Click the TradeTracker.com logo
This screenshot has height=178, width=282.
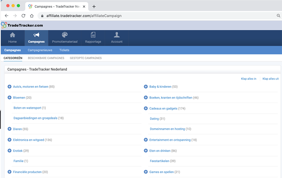(22, 25)
